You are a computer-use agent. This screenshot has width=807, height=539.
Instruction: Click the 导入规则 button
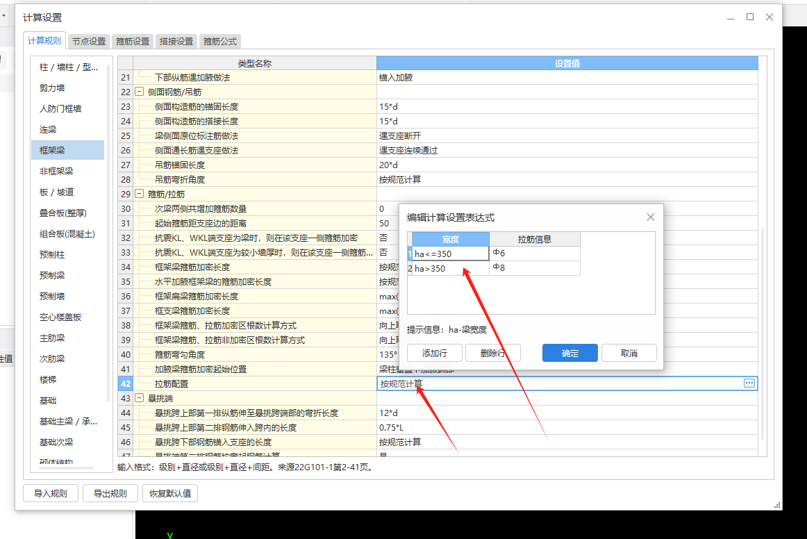point(51,493)
